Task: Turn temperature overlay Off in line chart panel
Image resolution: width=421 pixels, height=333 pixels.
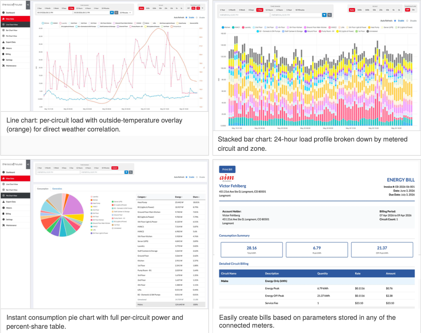Action: click(188, 8)
